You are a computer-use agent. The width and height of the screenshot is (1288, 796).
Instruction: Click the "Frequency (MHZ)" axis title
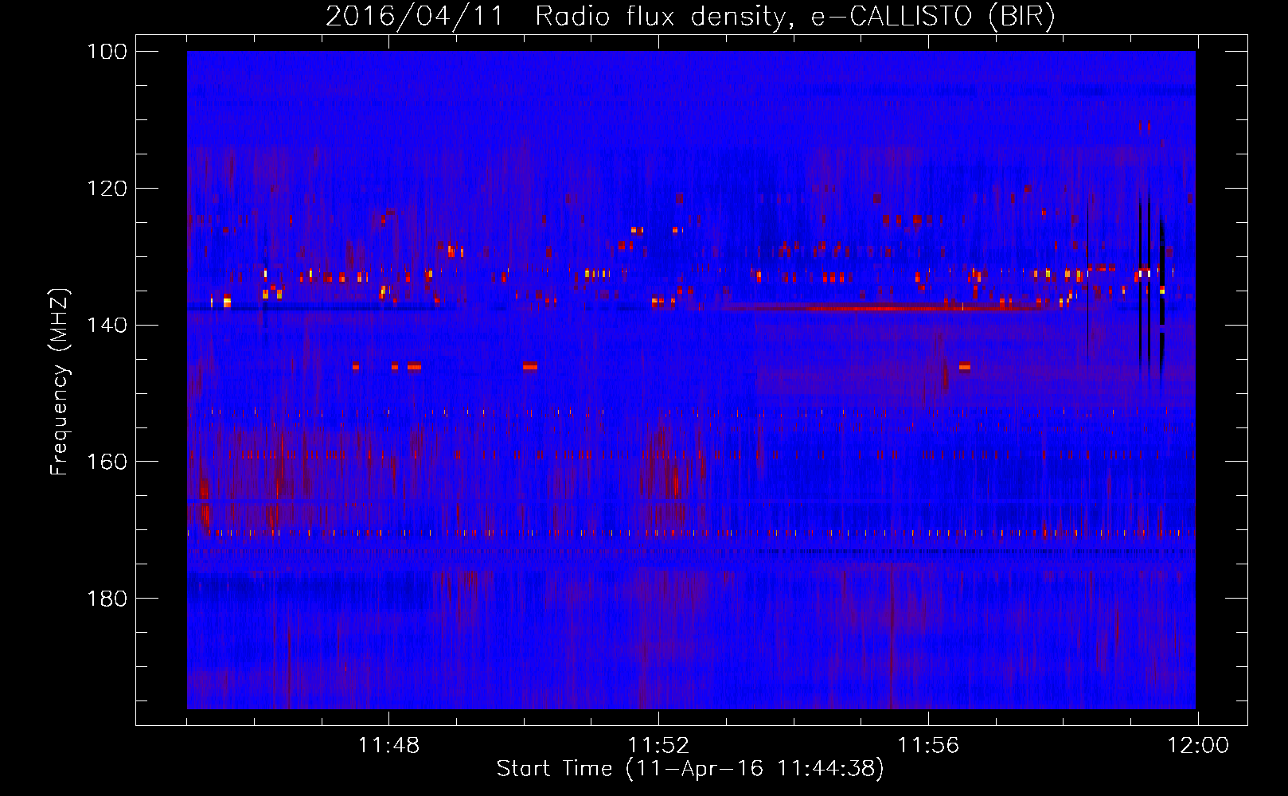coord(60,381)
